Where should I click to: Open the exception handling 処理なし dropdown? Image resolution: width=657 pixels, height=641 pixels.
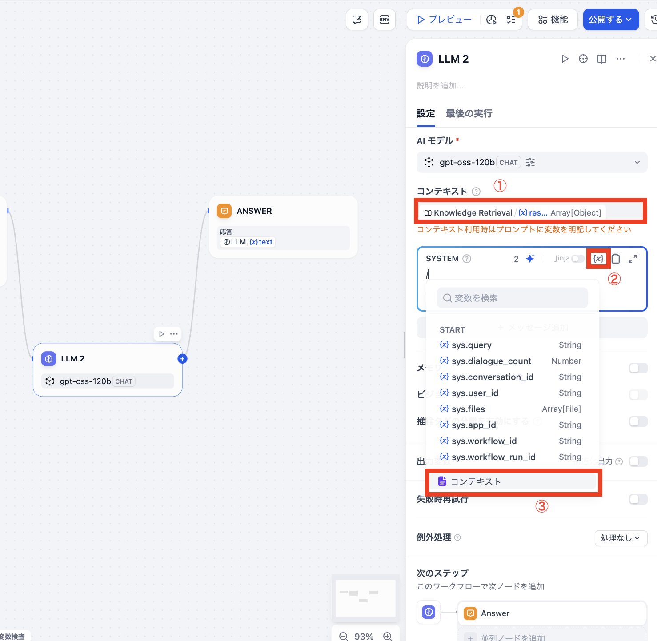(x=621, y=538)
